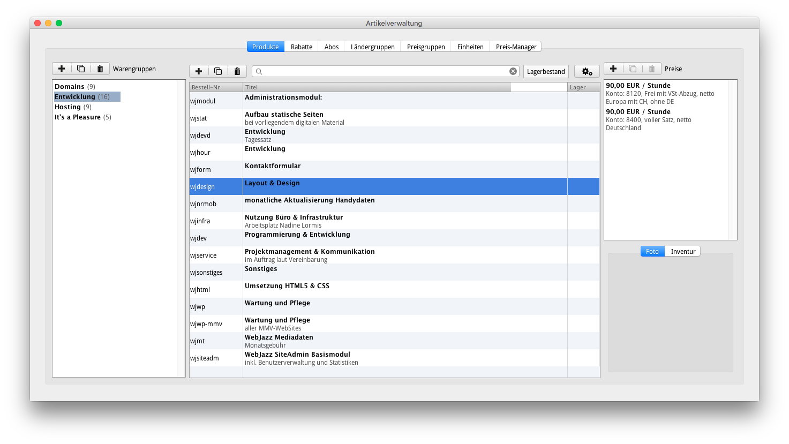Select the It's a Pleasure group
This screenshot has height=444, width=789.
coord(83,117)
